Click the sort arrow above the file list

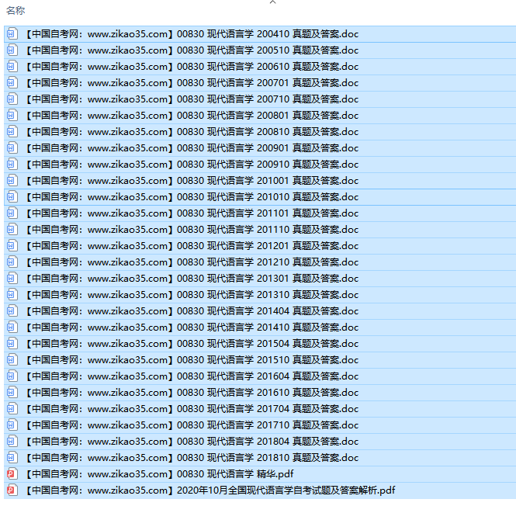(x=272, y=2)
